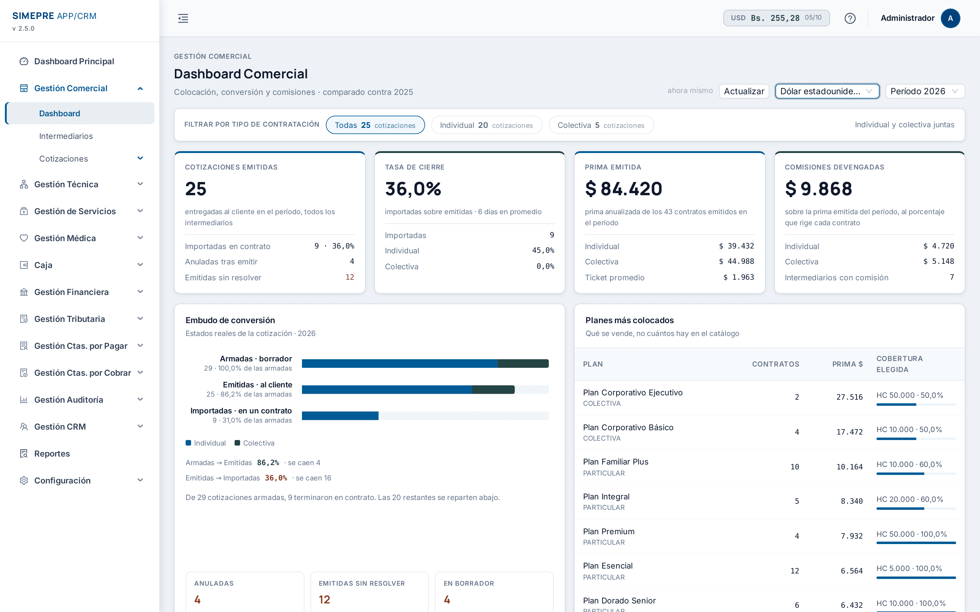Click the Plan Integral row

point(769,502)
